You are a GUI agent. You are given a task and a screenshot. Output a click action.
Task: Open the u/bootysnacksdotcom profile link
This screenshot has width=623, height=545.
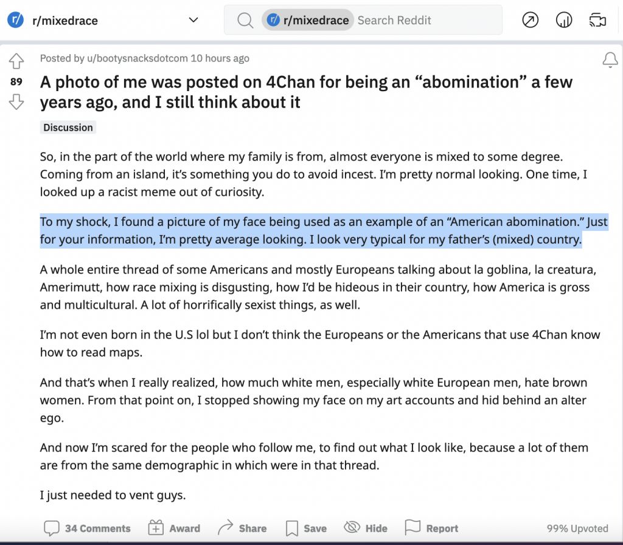(137, 58)
